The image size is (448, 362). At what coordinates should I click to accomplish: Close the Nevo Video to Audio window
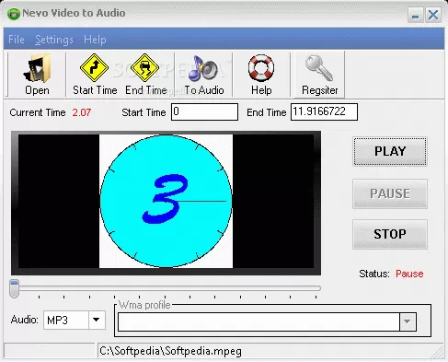tap(433, 15)
